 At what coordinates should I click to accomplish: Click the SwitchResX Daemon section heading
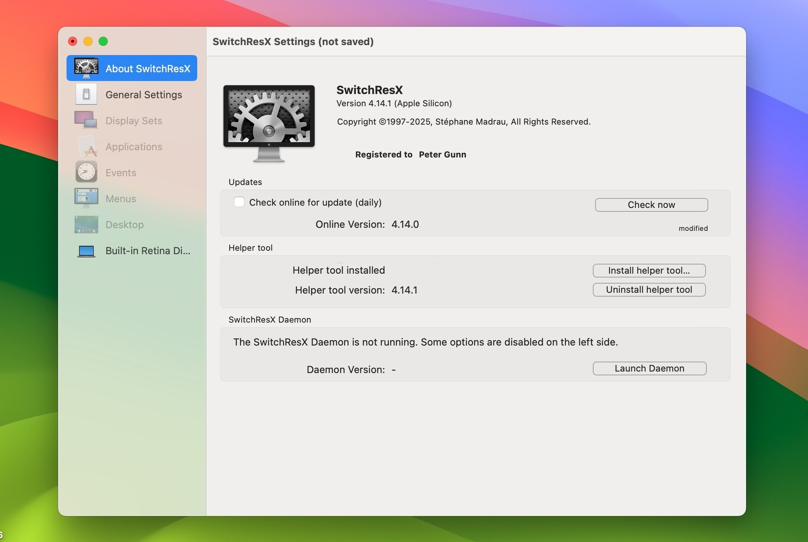coord(270,320)
